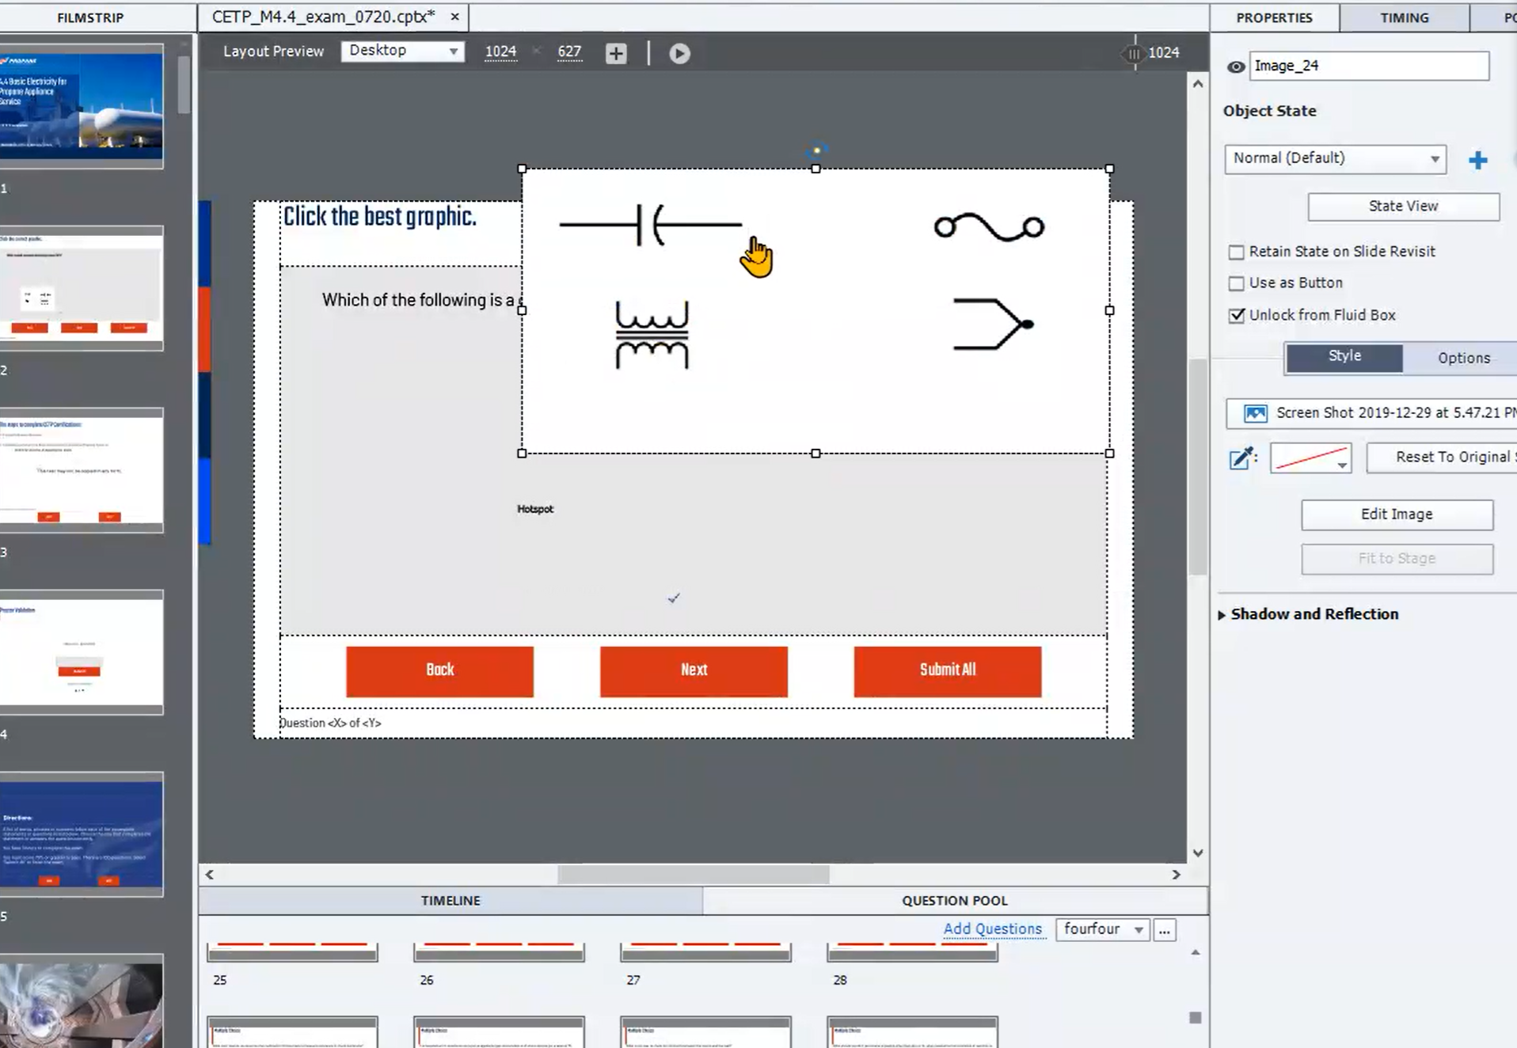Add a new object state with plus icon
The image size is (1517, 1048).
[1477, 160]
